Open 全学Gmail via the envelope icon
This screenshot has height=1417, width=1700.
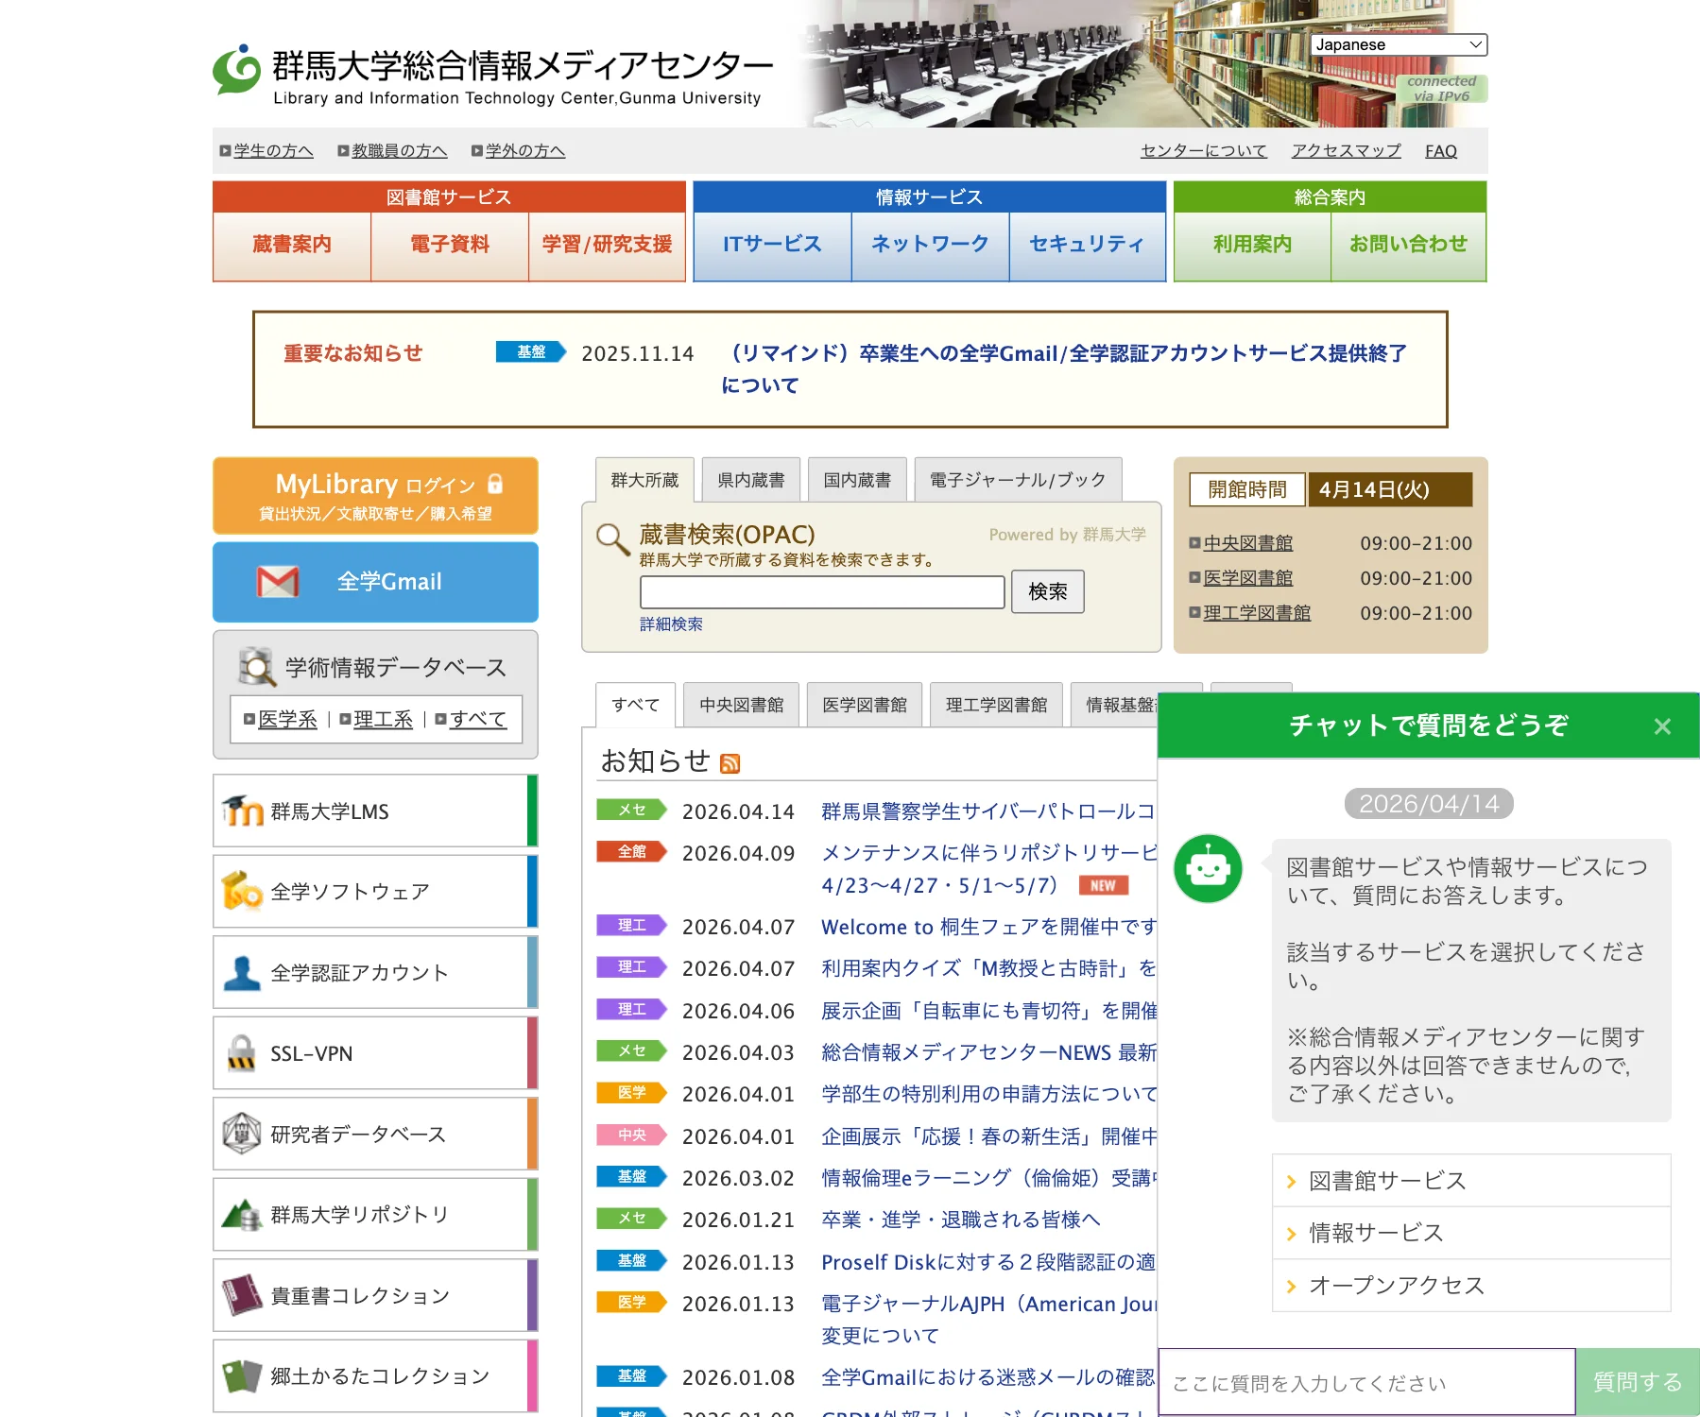click(x=276, y=582)
